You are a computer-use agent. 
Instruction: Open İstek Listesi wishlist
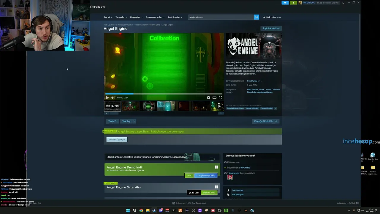[272, 17]
